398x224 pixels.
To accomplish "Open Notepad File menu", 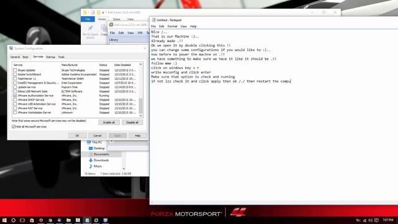I will point(154,26).
